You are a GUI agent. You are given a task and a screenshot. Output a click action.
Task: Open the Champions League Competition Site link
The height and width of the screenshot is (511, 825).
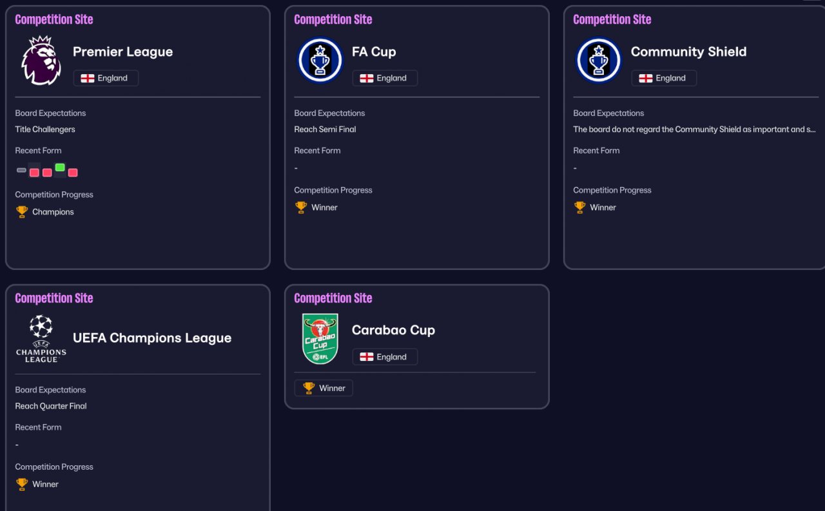[54, 298]
